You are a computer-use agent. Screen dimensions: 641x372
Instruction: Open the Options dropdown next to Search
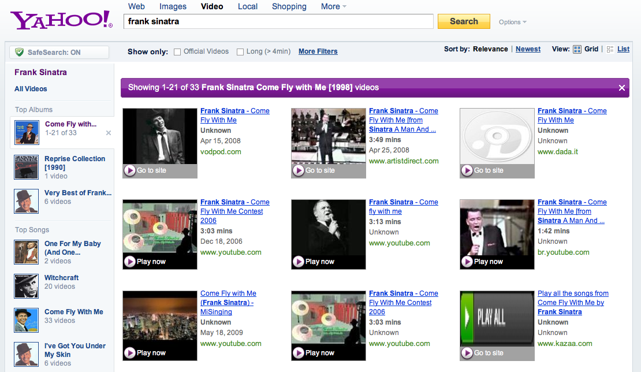tap(513, 22)
